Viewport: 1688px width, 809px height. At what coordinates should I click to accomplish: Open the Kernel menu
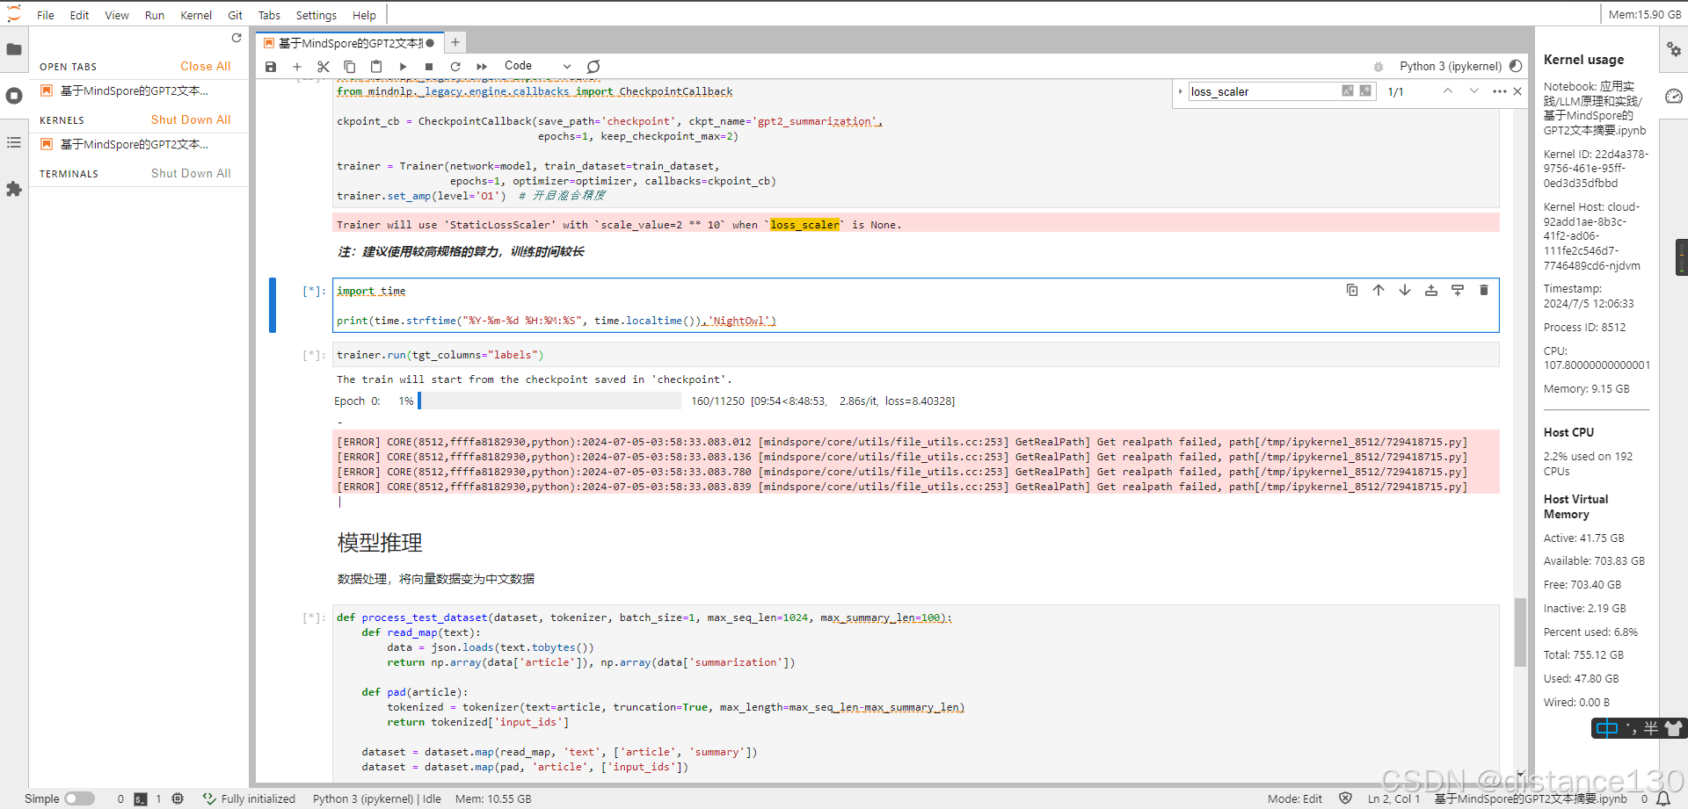[x=196, y=15]
